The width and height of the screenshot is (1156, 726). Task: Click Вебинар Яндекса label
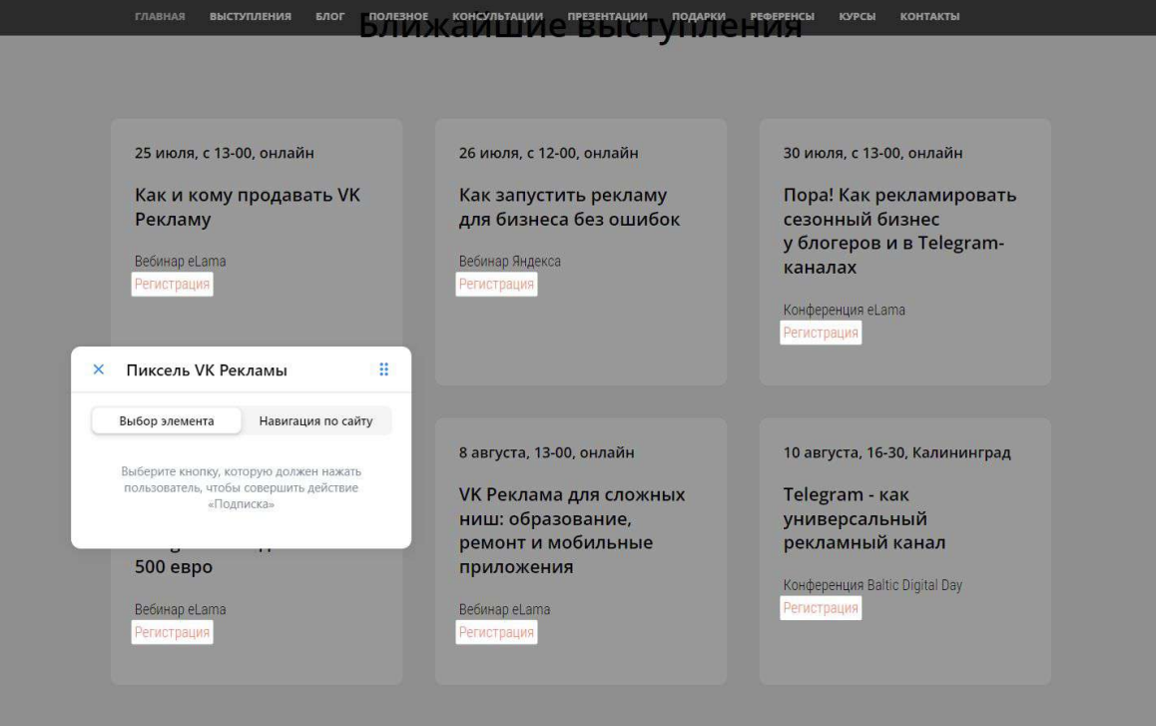point(509,262)
